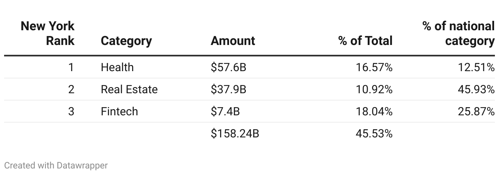Screen dimensions: 499x175
Task: Select the "Amount" column header
Action: (233, 41)
